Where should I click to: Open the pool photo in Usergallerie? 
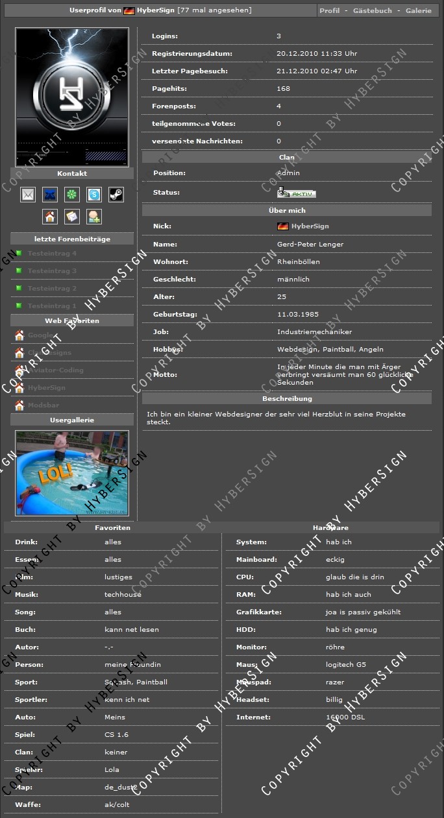coord(72,473)
